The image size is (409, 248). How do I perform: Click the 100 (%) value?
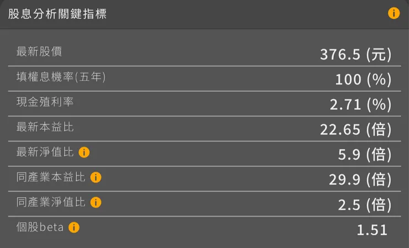363,80
